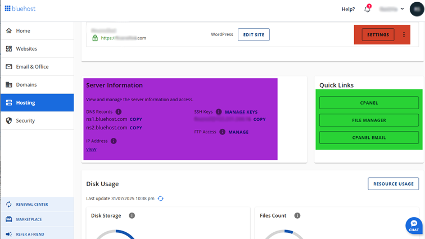Image resolution: width=425 pixels, height=239 pixels.
Task: Click the Resource Usage button
Action: tap(394, 184)
